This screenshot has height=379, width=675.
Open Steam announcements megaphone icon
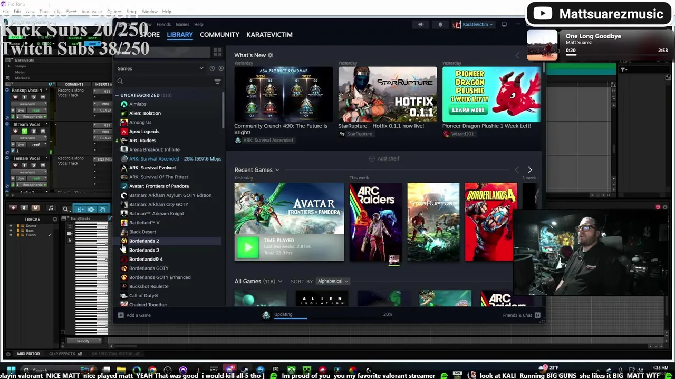tap(421, 24)
